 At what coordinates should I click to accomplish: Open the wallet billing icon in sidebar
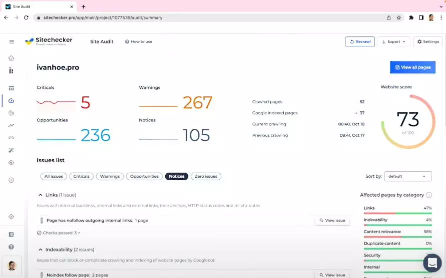(x=11, y=235)
